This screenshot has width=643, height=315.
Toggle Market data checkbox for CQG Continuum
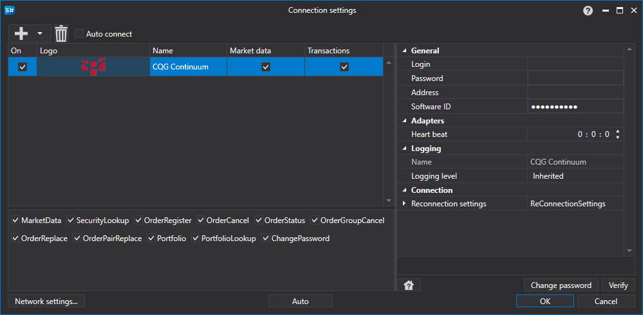coord(266,67)
